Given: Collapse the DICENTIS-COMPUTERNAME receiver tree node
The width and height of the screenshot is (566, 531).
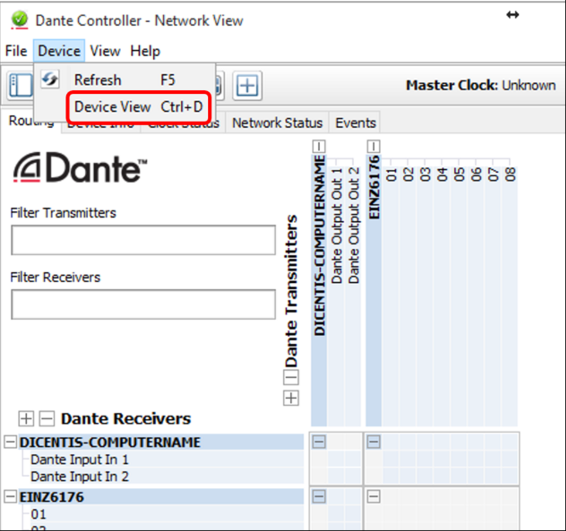Looking at the screenshot, I should tap(10, 443).
